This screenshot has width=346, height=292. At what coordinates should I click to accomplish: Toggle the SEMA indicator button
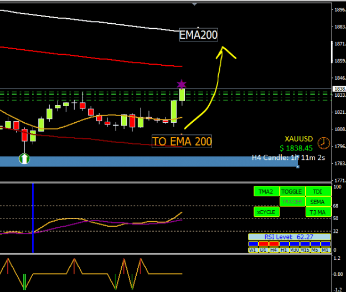point(318,202)
